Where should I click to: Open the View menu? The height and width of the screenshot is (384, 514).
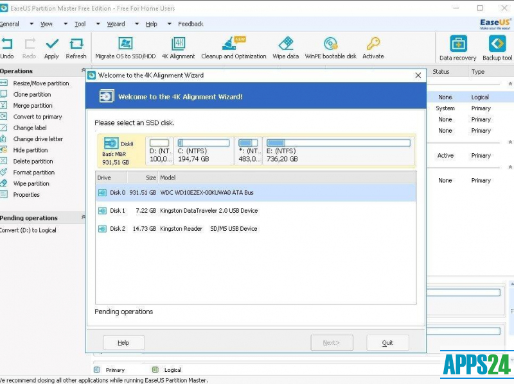coord(46,24)
